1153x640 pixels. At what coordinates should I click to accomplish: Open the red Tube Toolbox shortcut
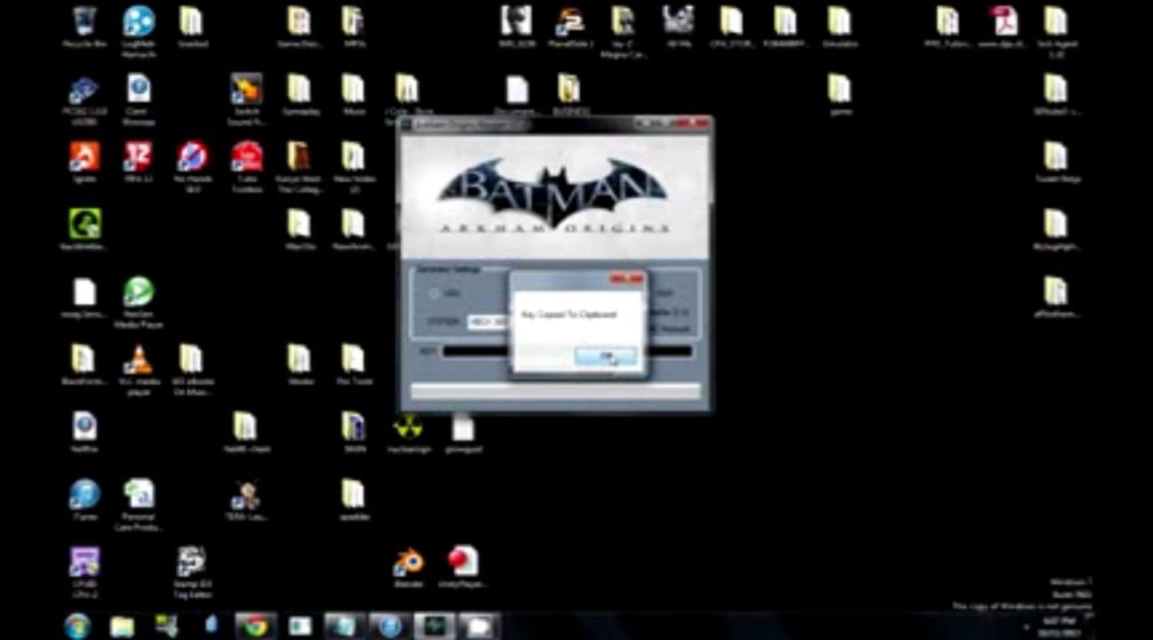tap(246, 165)
